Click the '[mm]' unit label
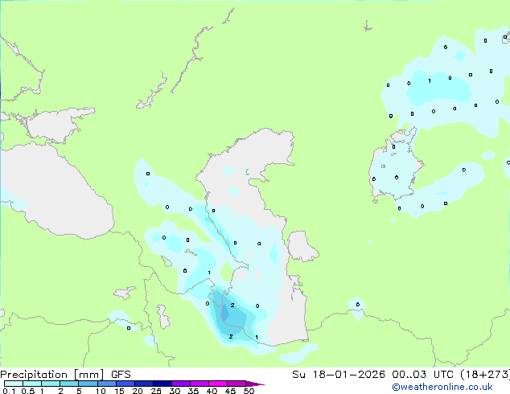 pos(89,375)
